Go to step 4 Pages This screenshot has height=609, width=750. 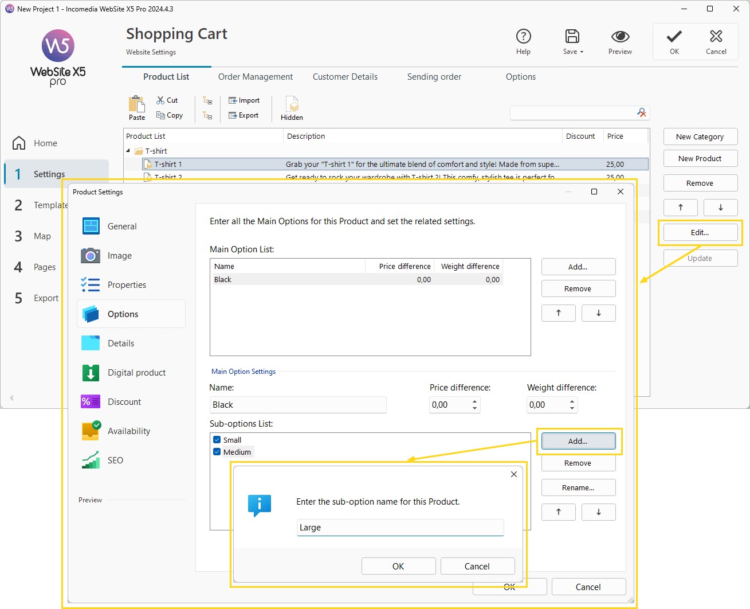(34, 267)
